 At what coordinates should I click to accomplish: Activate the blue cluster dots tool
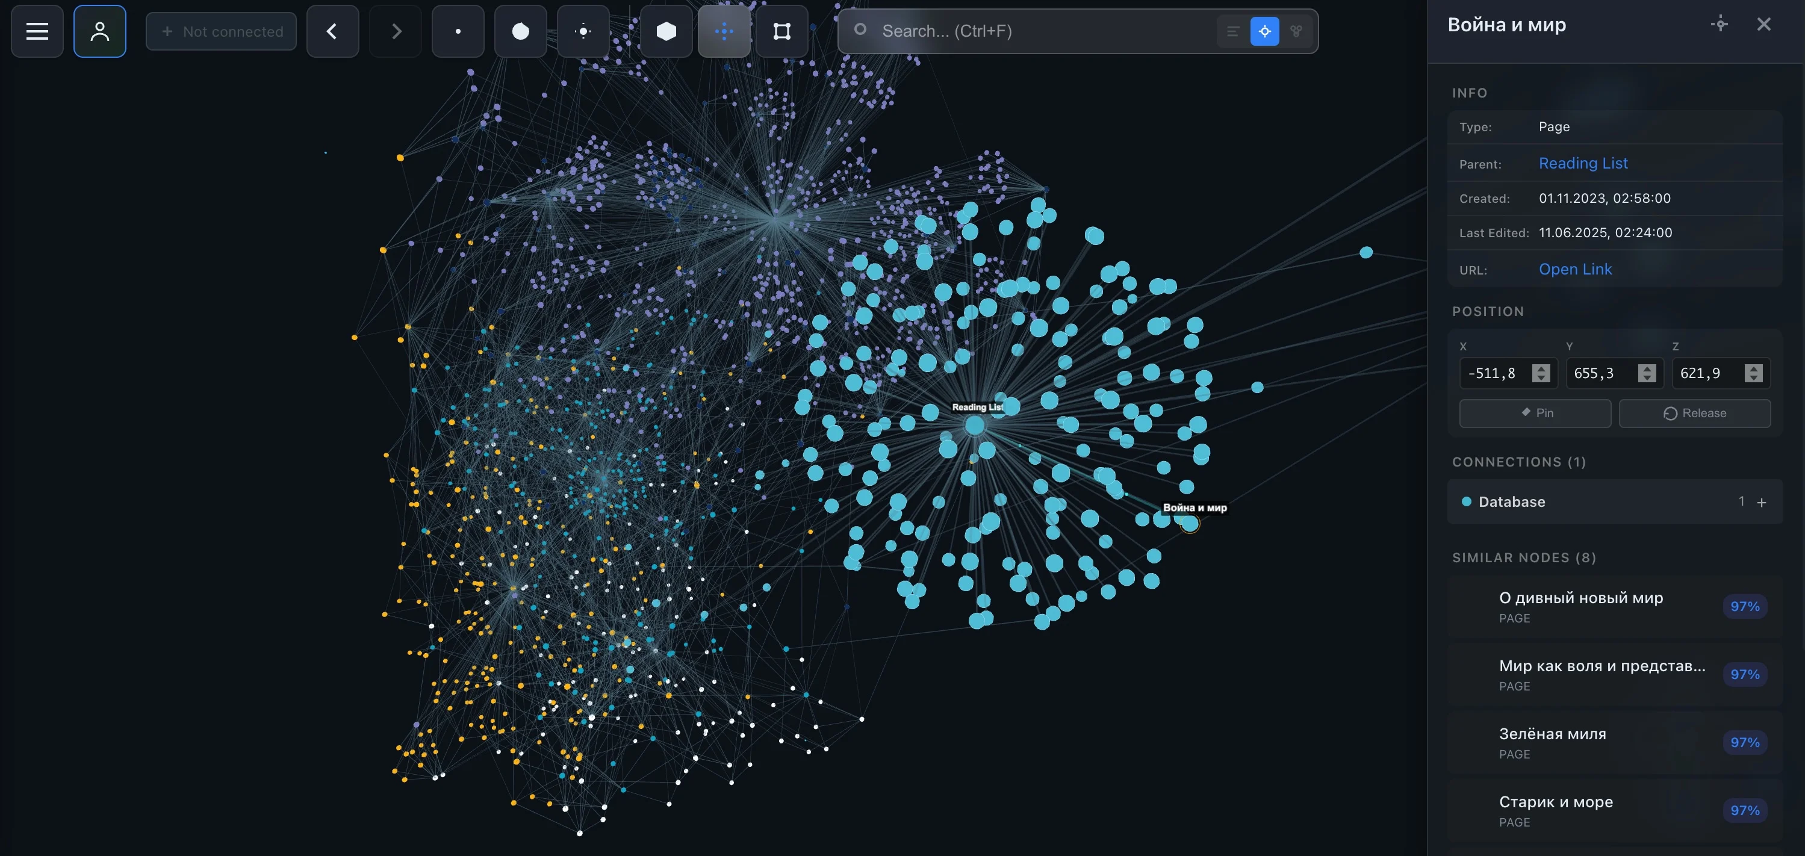[724, 31]
